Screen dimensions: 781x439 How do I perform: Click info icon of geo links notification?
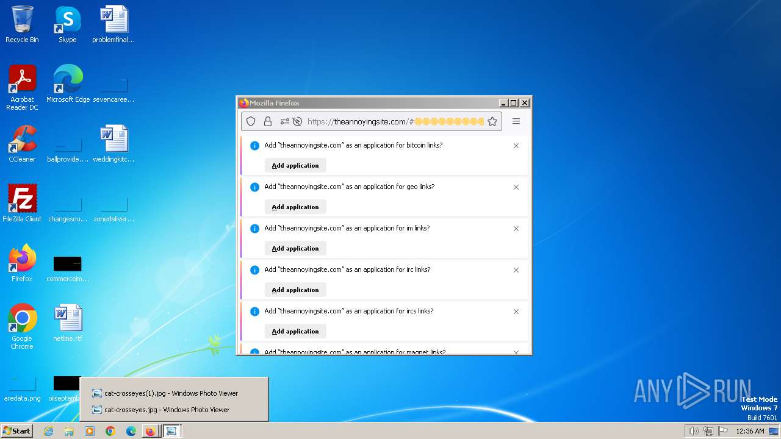pyautogui.click(x=255, y=187)
